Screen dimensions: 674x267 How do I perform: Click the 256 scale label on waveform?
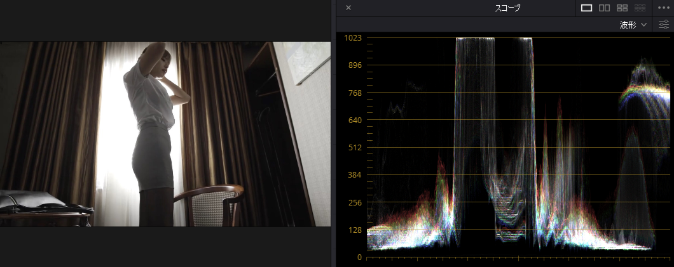(355, 202)
